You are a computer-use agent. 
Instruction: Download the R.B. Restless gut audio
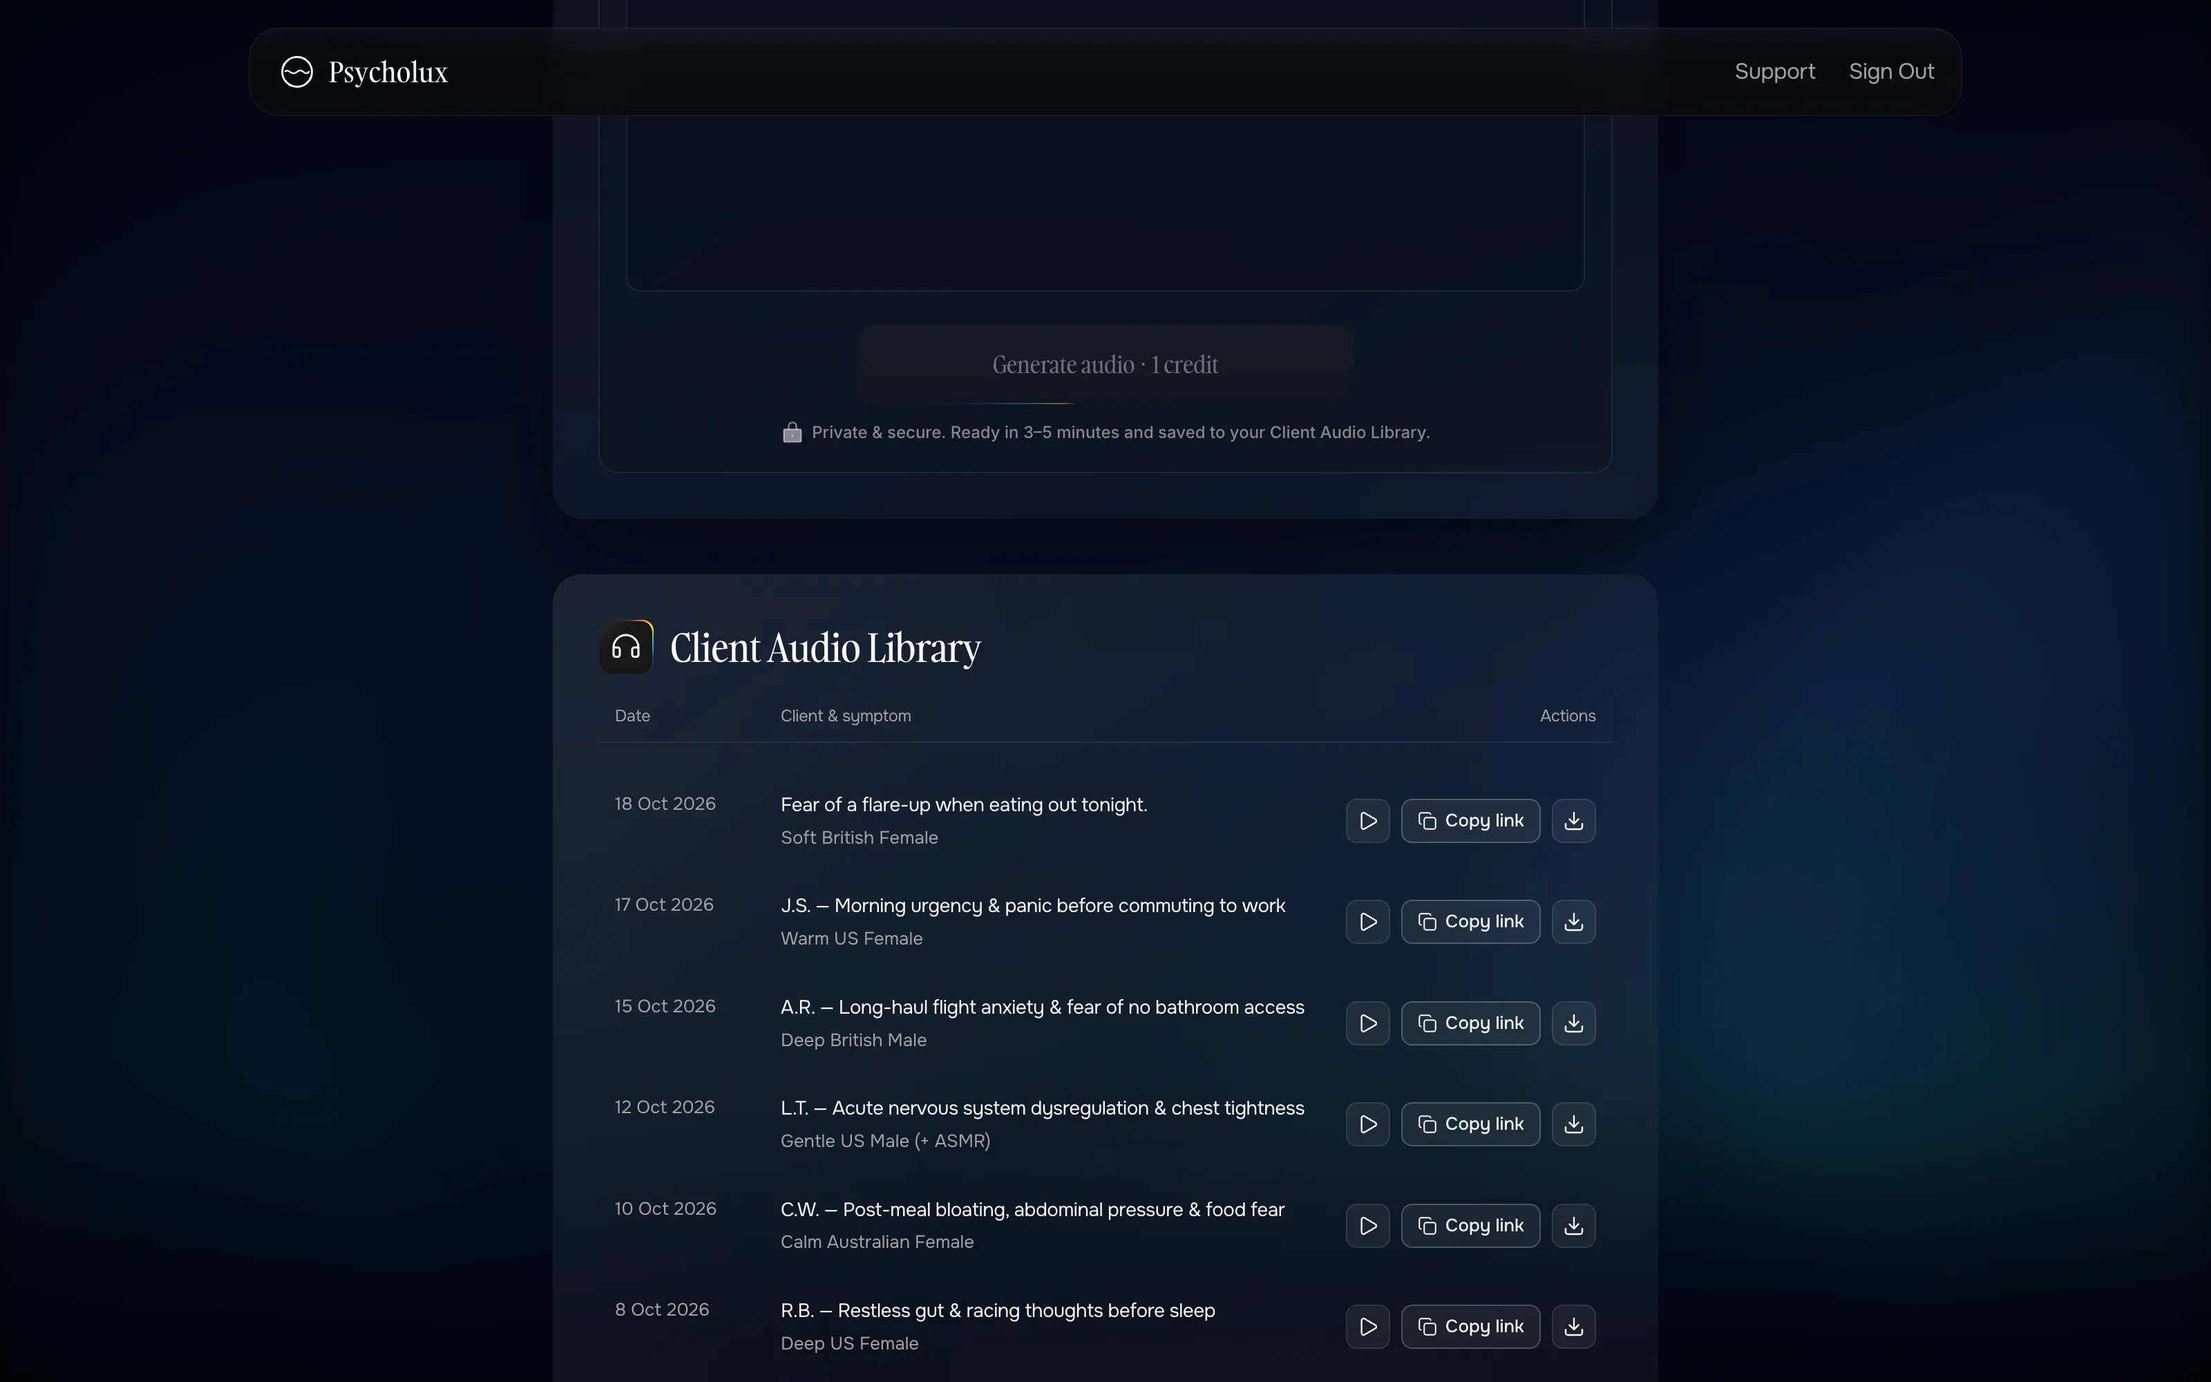click(x=1573, y=1326)
